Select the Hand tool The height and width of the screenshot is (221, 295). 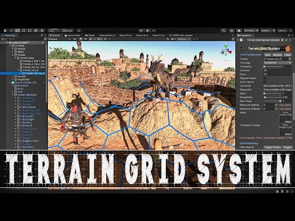click(x=5, y=31)
